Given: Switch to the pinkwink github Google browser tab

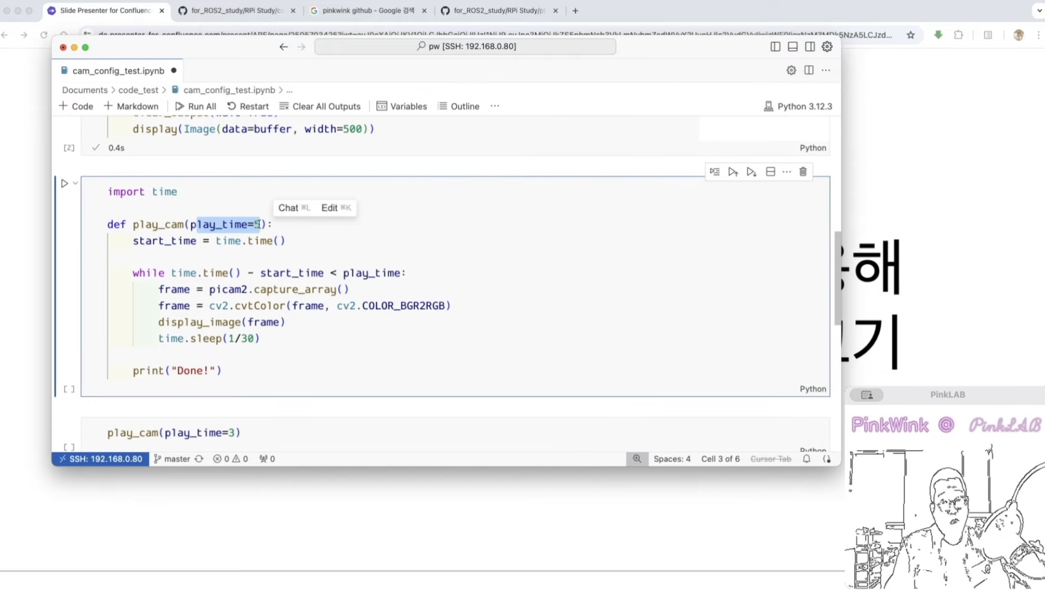Looking at the screenshot, I should click(x=368, y=11).
